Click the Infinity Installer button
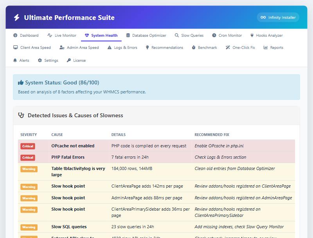 coord(278,17)
